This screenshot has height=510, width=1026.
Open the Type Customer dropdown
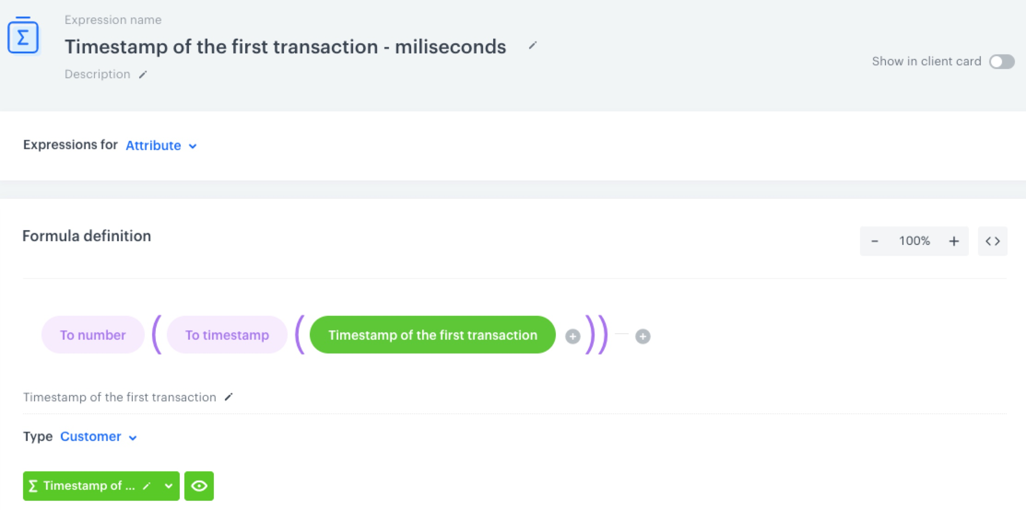click(98, 437)
